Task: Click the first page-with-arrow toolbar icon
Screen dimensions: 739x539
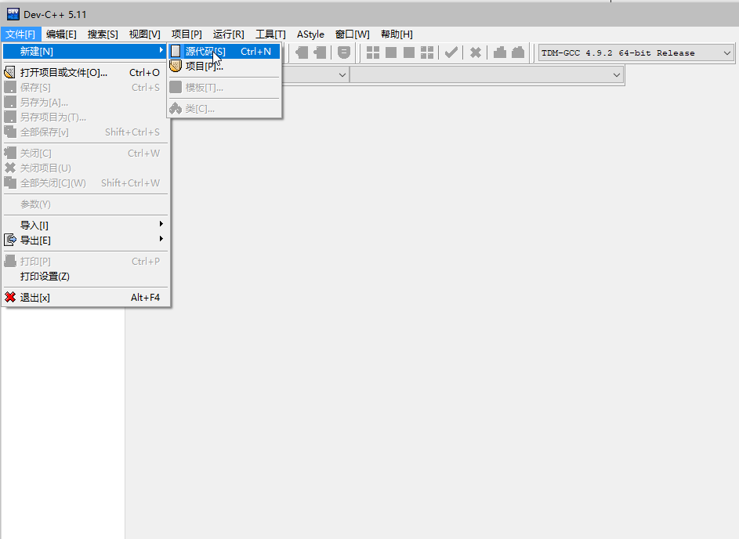Action: coord(302,52)
